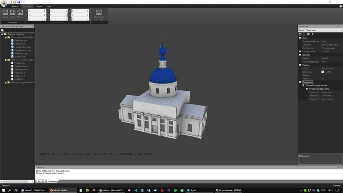Open the round application menu button
The width and height of the screenshot is (343, 193).
[x=4, y=3]
